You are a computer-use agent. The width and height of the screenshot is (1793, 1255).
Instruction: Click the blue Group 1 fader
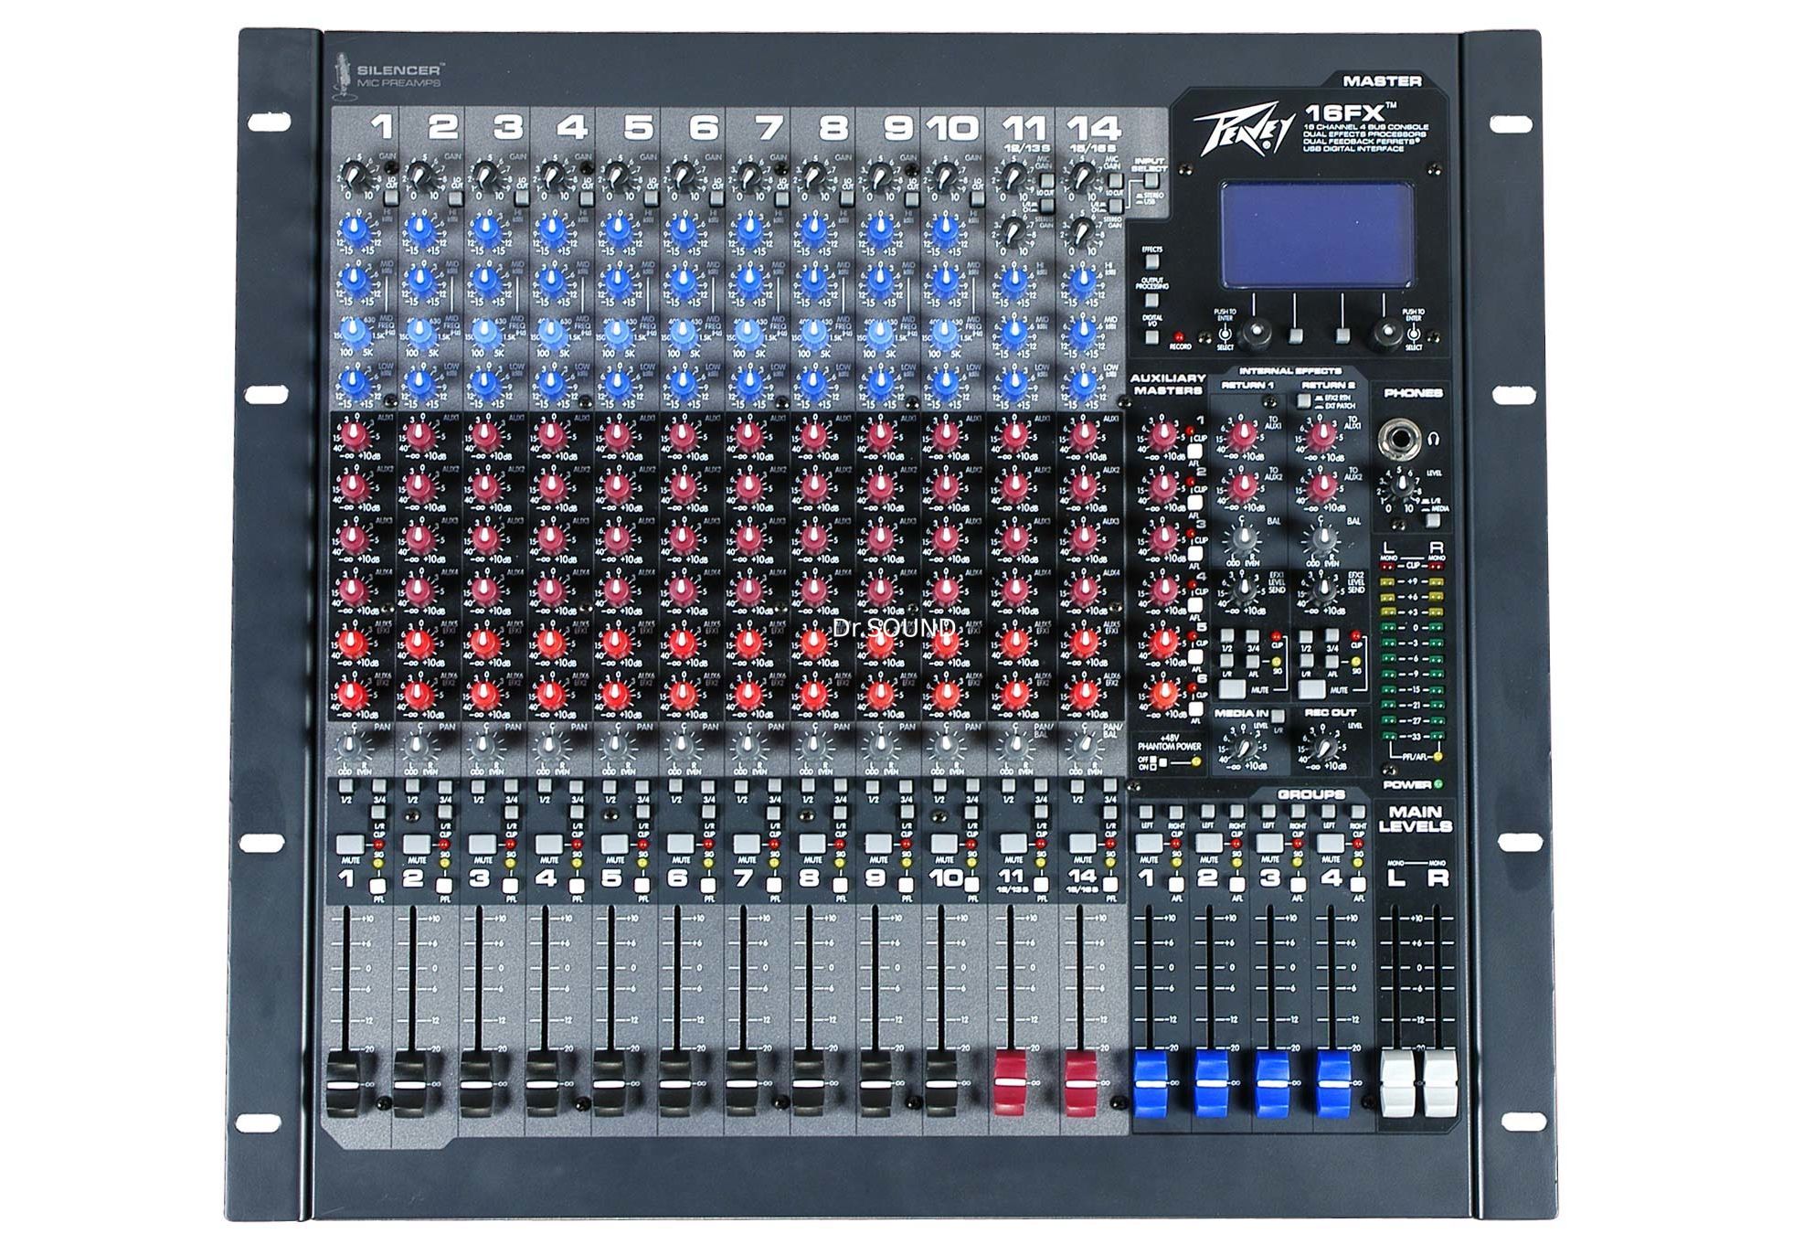(1150, 1084)
